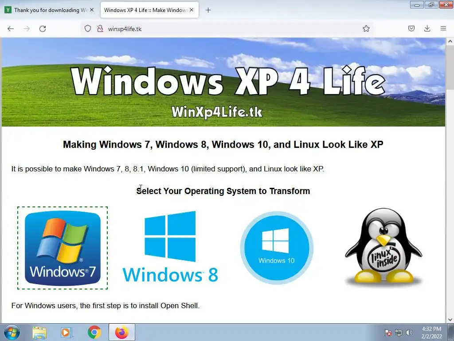Close the 'Windows XP 4 Life' tab
This screenshot has height=341, width=454.
[192, 10]
